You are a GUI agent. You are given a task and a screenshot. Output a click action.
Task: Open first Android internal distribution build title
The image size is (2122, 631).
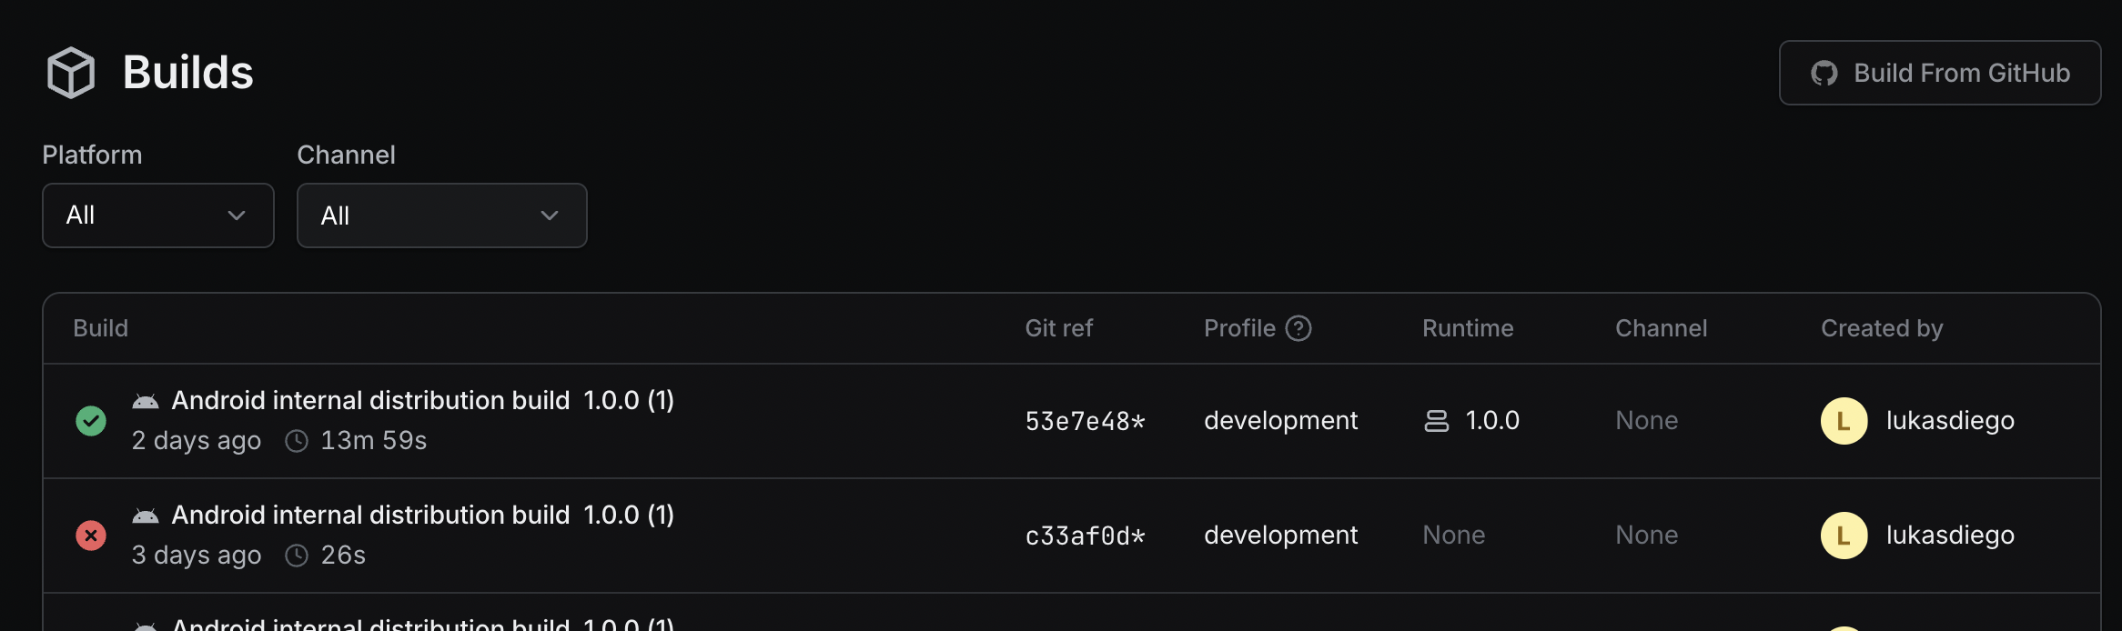[370, 400]
